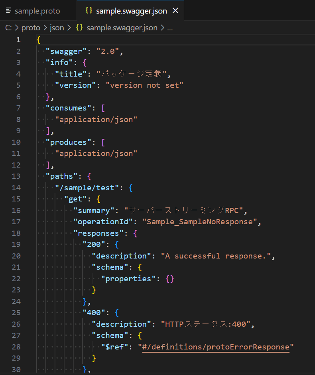Click the "description" key on line 20

point(121,256)
